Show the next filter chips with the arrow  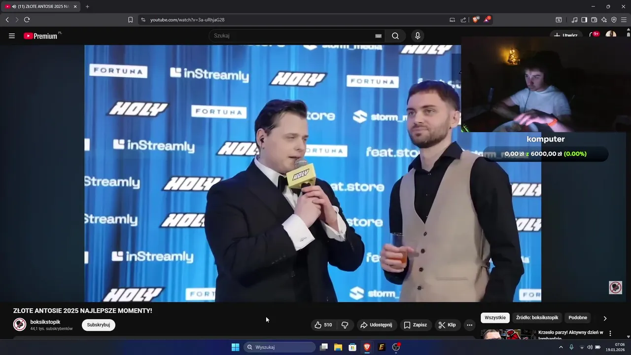(x=605, y=318)
